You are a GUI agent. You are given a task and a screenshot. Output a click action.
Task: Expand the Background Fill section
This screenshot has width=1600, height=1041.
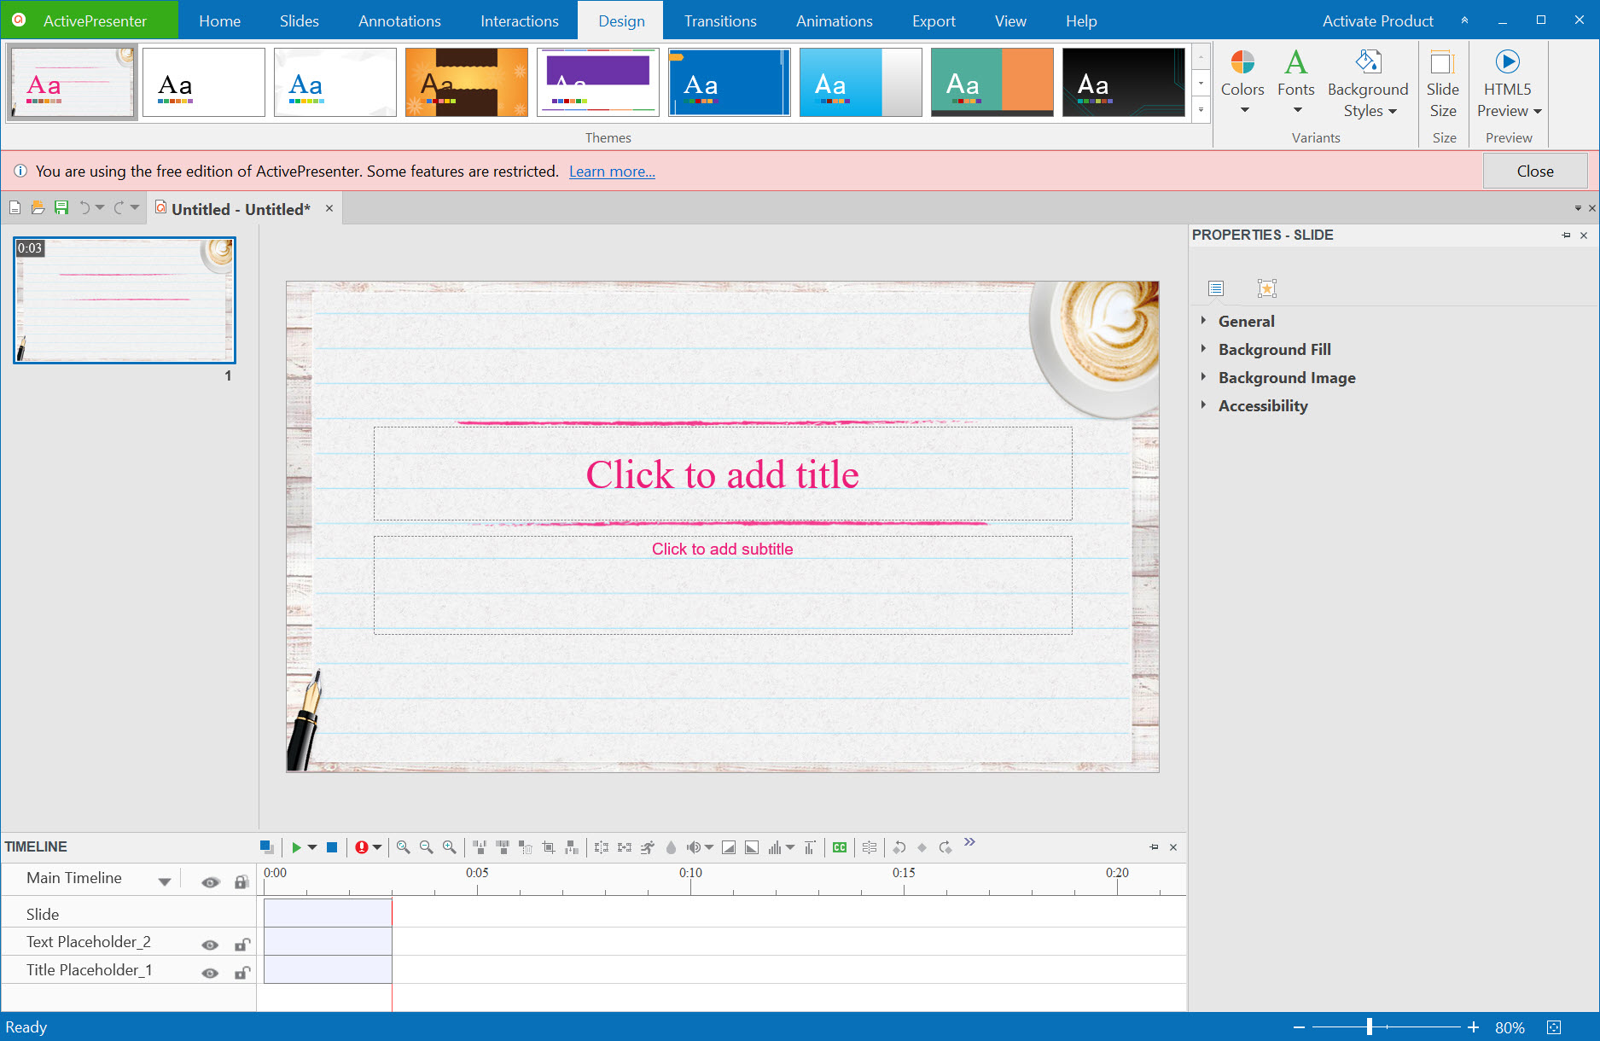click(1273, 349)
